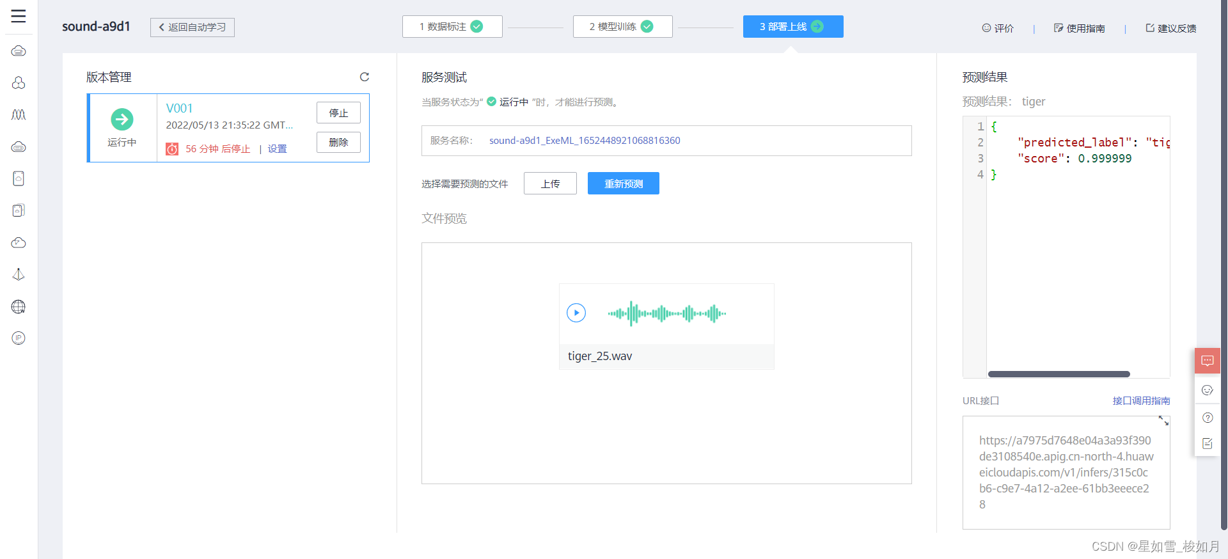Open the red chat floating icon
This screenshot has height=559, width=1228.
1208,361
